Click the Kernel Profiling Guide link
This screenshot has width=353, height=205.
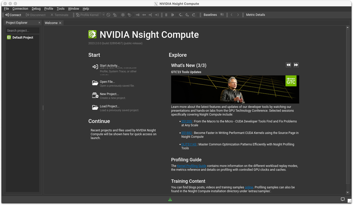tap(191, 166)
